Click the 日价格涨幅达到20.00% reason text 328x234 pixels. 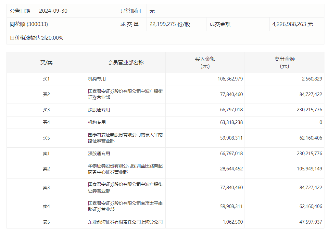[37, 38]
